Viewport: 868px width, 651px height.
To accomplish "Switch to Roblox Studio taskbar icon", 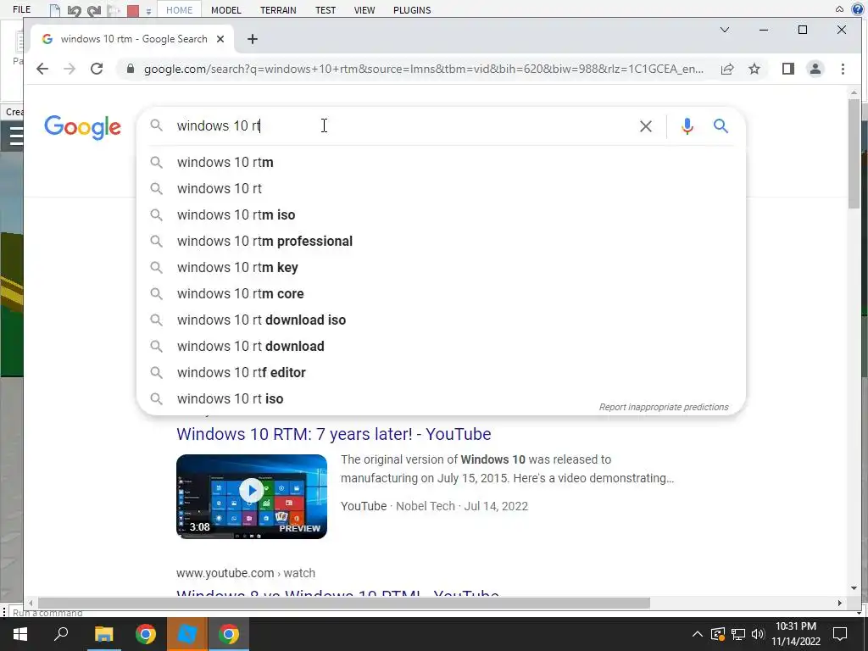I will (187, 634).
